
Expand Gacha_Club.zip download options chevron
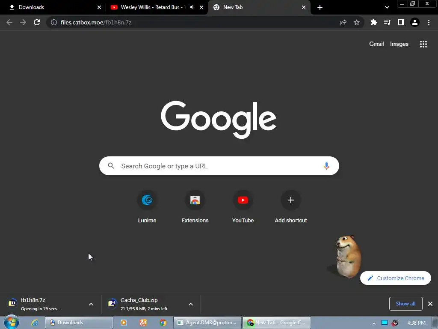[x=191, y=304]
